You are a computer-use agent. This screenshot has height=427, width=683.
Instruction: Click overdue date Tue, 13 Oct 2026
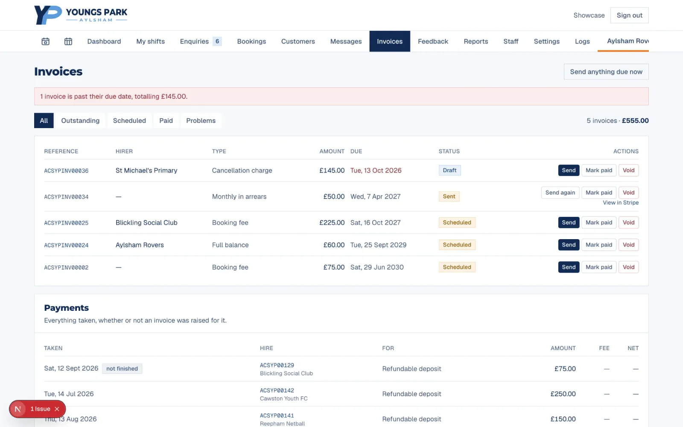click(x=376, y=170)
